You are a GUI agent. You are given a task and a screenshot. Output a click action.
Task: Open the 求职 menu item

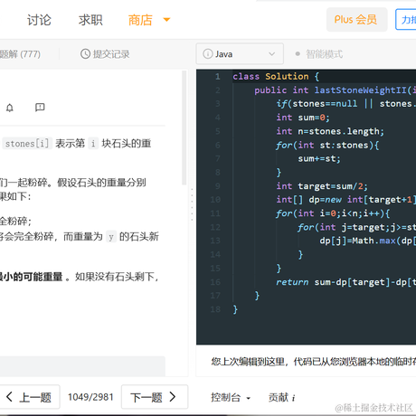pos(90,20)
